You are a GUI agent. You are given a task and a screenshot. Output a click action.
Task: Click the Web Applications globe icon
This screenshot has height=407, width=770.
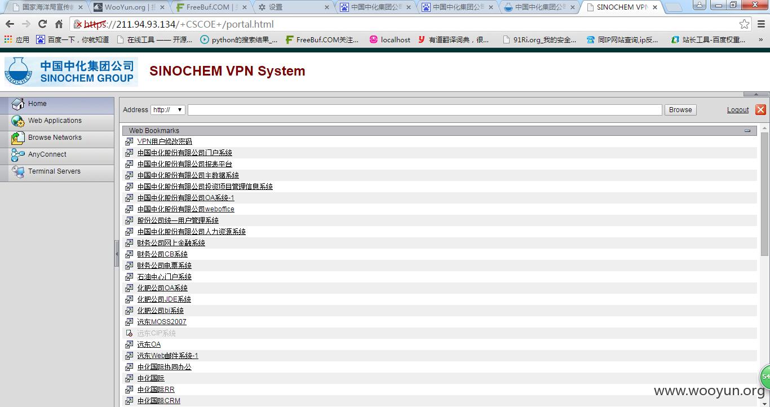click(x=18, y=121)
